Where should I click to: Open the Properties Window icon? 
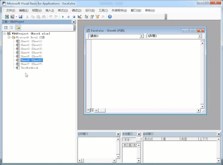(92, 17)
